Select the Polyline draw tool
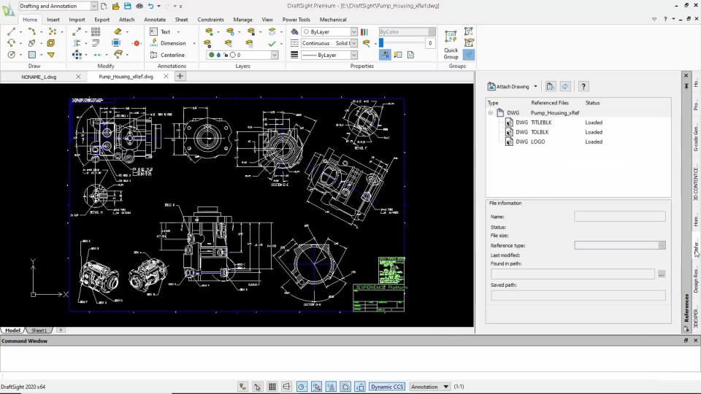 [x=31, y=31]
